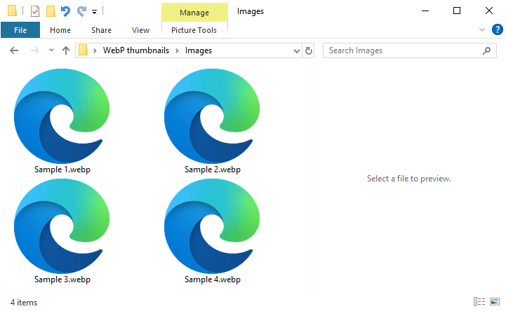Open the View ribbon tab
The image size is (506, 311).
[x=140, y=30]
